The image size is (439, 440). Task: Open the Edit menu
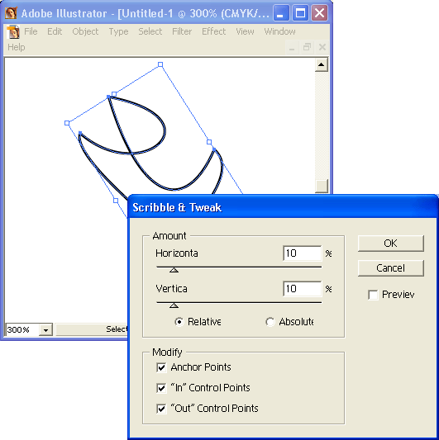[55, 31]
